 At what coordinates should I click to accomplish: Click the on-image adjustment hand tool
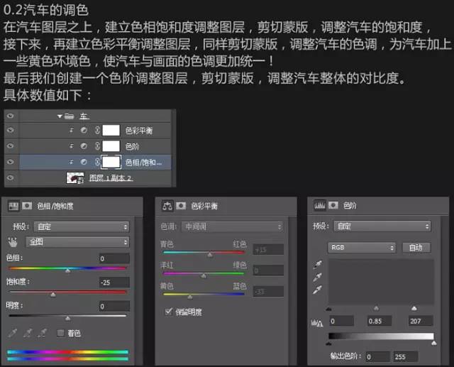pos(12,241)
